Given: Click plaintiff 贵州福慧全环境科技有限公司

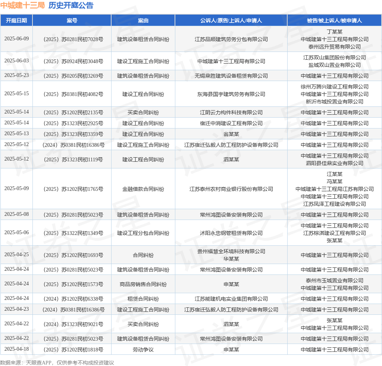Looking at the screenshot, I should [x=231, y=251].
